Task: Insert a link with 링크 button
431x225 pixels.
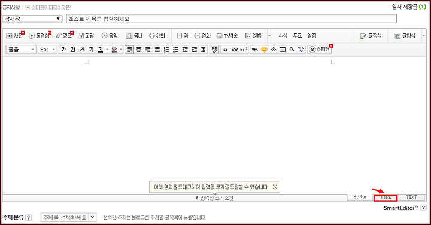Action: click(64, 36)
